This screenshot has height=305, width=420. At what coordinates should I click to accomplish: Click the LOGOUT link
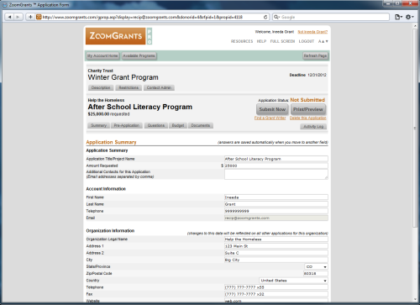pyautogui.click(x=307, y=41)
